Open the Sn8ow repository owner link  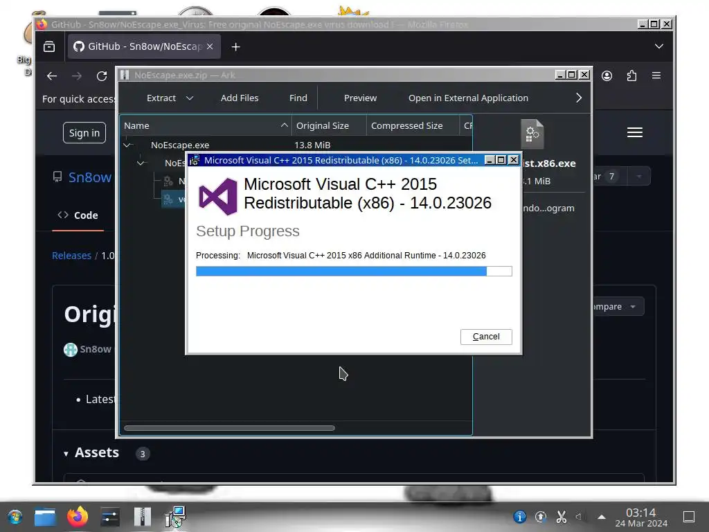tap(89, 177)
